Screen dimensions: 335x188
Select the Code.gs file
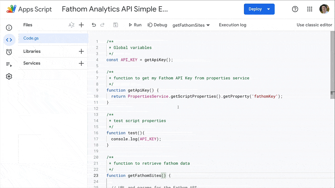(53, 38)
